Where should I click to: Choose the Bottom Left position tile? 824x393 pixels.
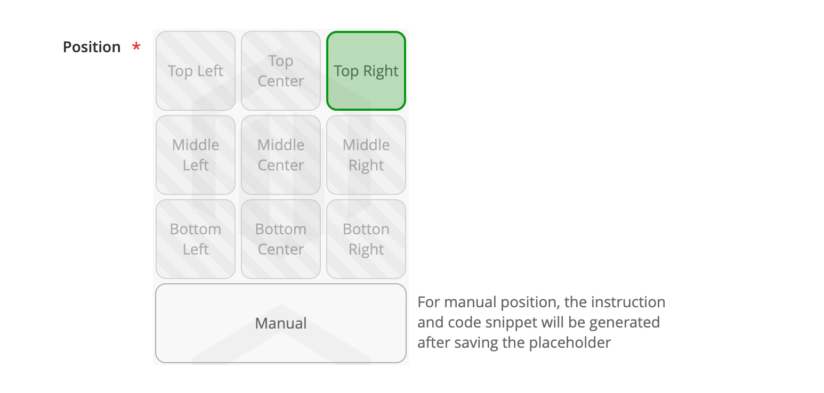(x=196, y=239)
